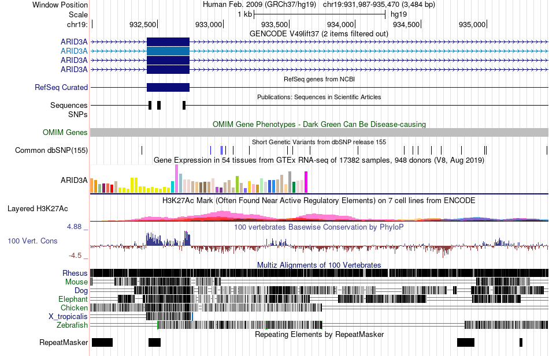
Task: Click the GTEx Gene Expression in 54 tissues title
Action: pos(319,160)
